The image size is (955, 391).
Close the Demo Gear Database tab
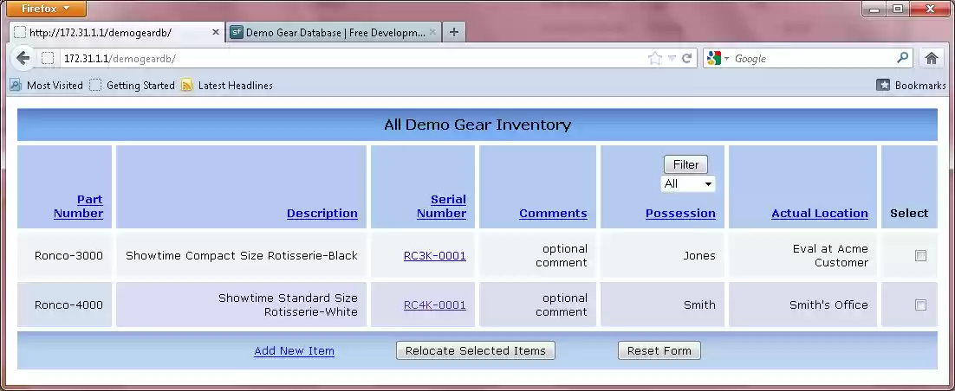tap(432, 32)
